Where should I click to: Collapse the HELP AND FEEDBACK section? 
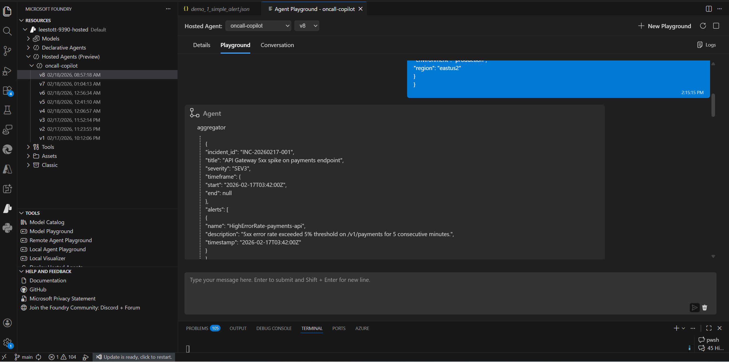click(22, 271)
